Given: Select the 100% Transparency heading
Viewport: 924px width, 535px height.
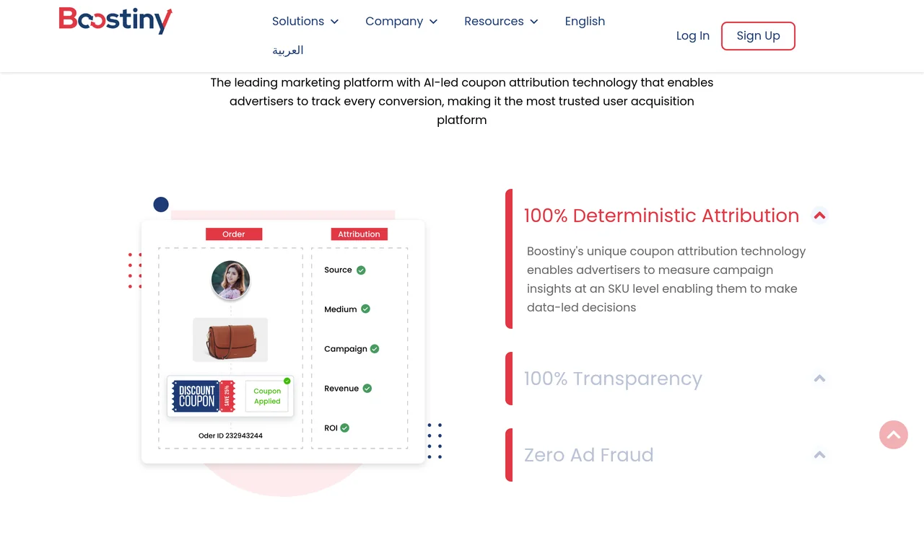Looking at the screenshot, I should (613, 379).
